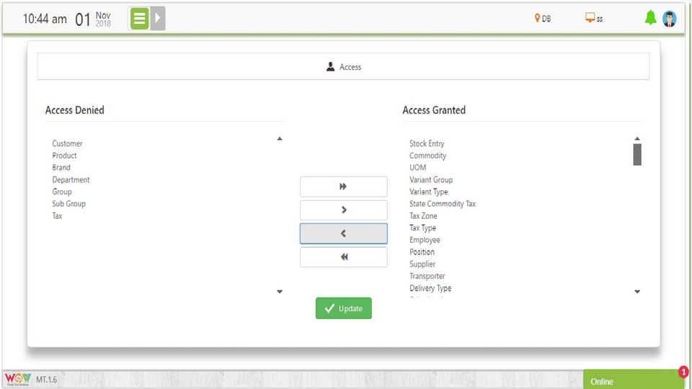Click the ss monitor icon

(590, 17)
